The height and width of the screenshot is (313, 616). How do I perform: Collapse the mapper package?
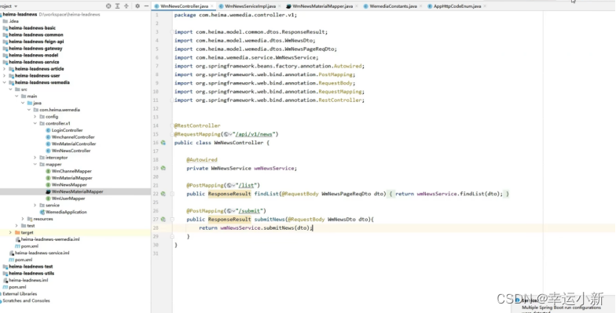[35, 165]
